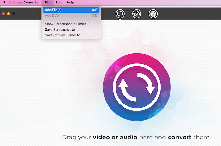Open the Convert tab icon in toolbar
This screenshot has height=146, width=221.
coord(120,14)
